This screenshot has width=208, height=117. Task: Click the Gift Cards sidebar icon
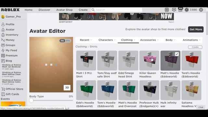[3, 94]
